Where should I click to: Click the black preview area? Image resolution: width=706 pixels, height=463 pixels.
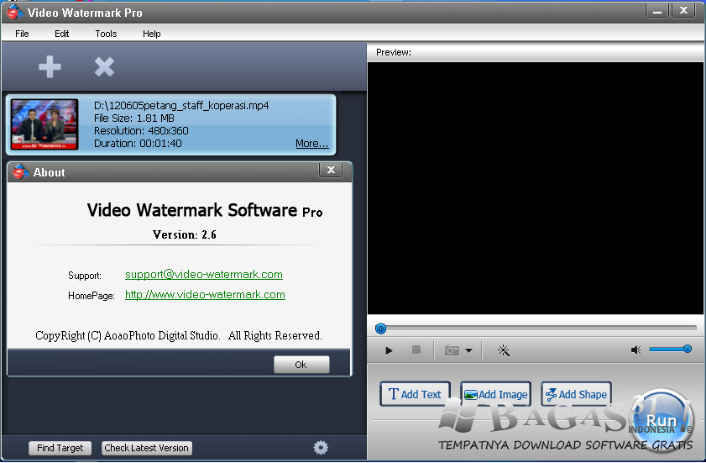tap(536, 188)
